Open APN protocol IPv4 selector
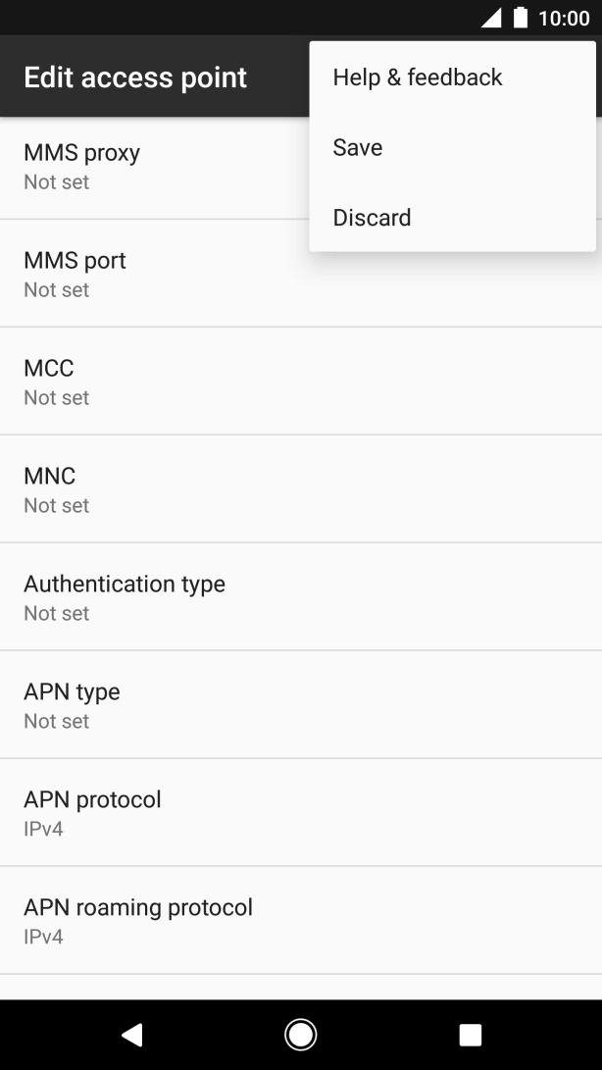The image size is (602, 1070). pyautogui.click(x=301, y=813)
